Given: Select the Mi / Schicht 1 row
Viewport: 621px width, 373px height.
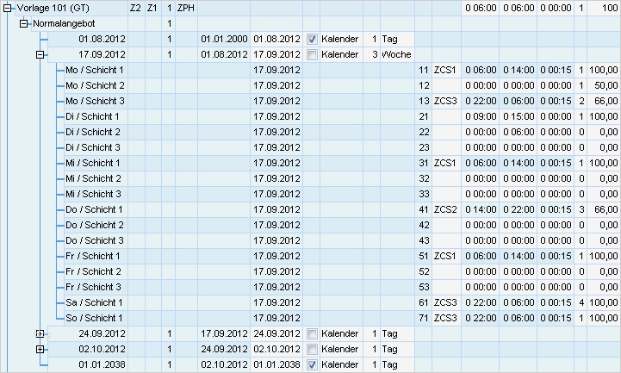Looking at the screenshot, I should (342, 163).
